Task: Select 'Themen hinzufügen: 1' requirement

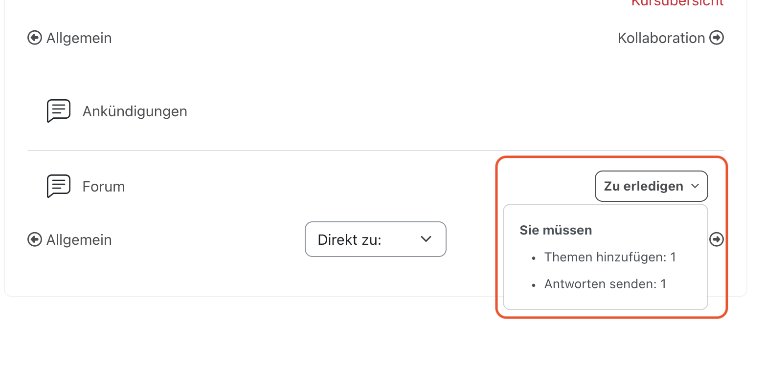Action: pyautogui.click(x=610, y=257)
